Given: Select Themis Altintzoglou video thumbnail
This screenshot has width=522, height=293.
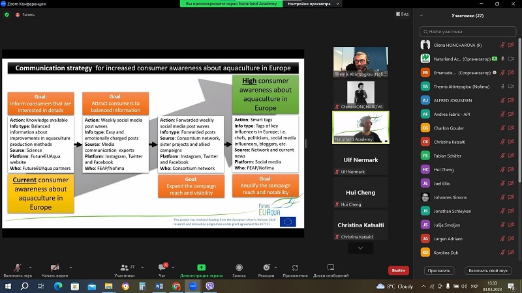Looking at the screenshot, I should [361, 62].
